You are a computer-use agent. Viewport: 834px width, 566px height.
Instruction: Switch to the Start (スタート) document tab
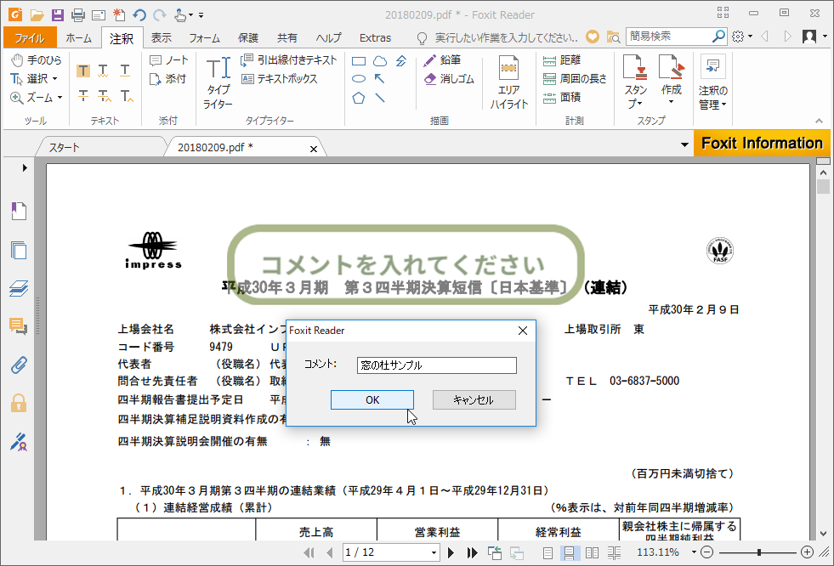pos(65,147)
